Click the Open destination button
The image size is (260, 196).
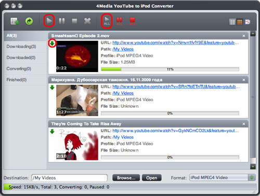[152, 178]
